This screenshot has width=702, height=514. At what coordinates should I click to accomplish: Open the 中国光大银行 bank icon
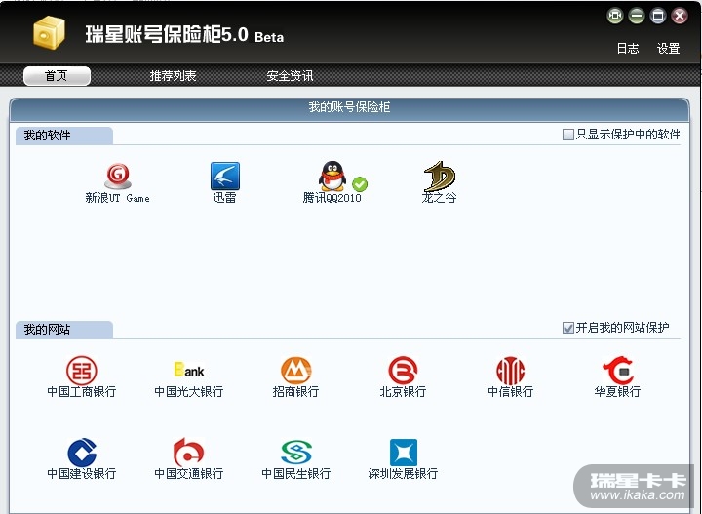[x=189, y=371]
